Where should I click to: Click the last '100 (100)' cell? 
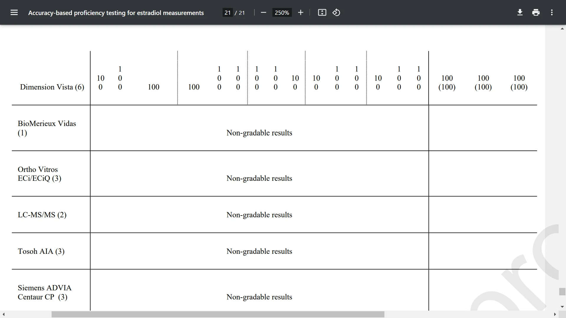(519, 82)
